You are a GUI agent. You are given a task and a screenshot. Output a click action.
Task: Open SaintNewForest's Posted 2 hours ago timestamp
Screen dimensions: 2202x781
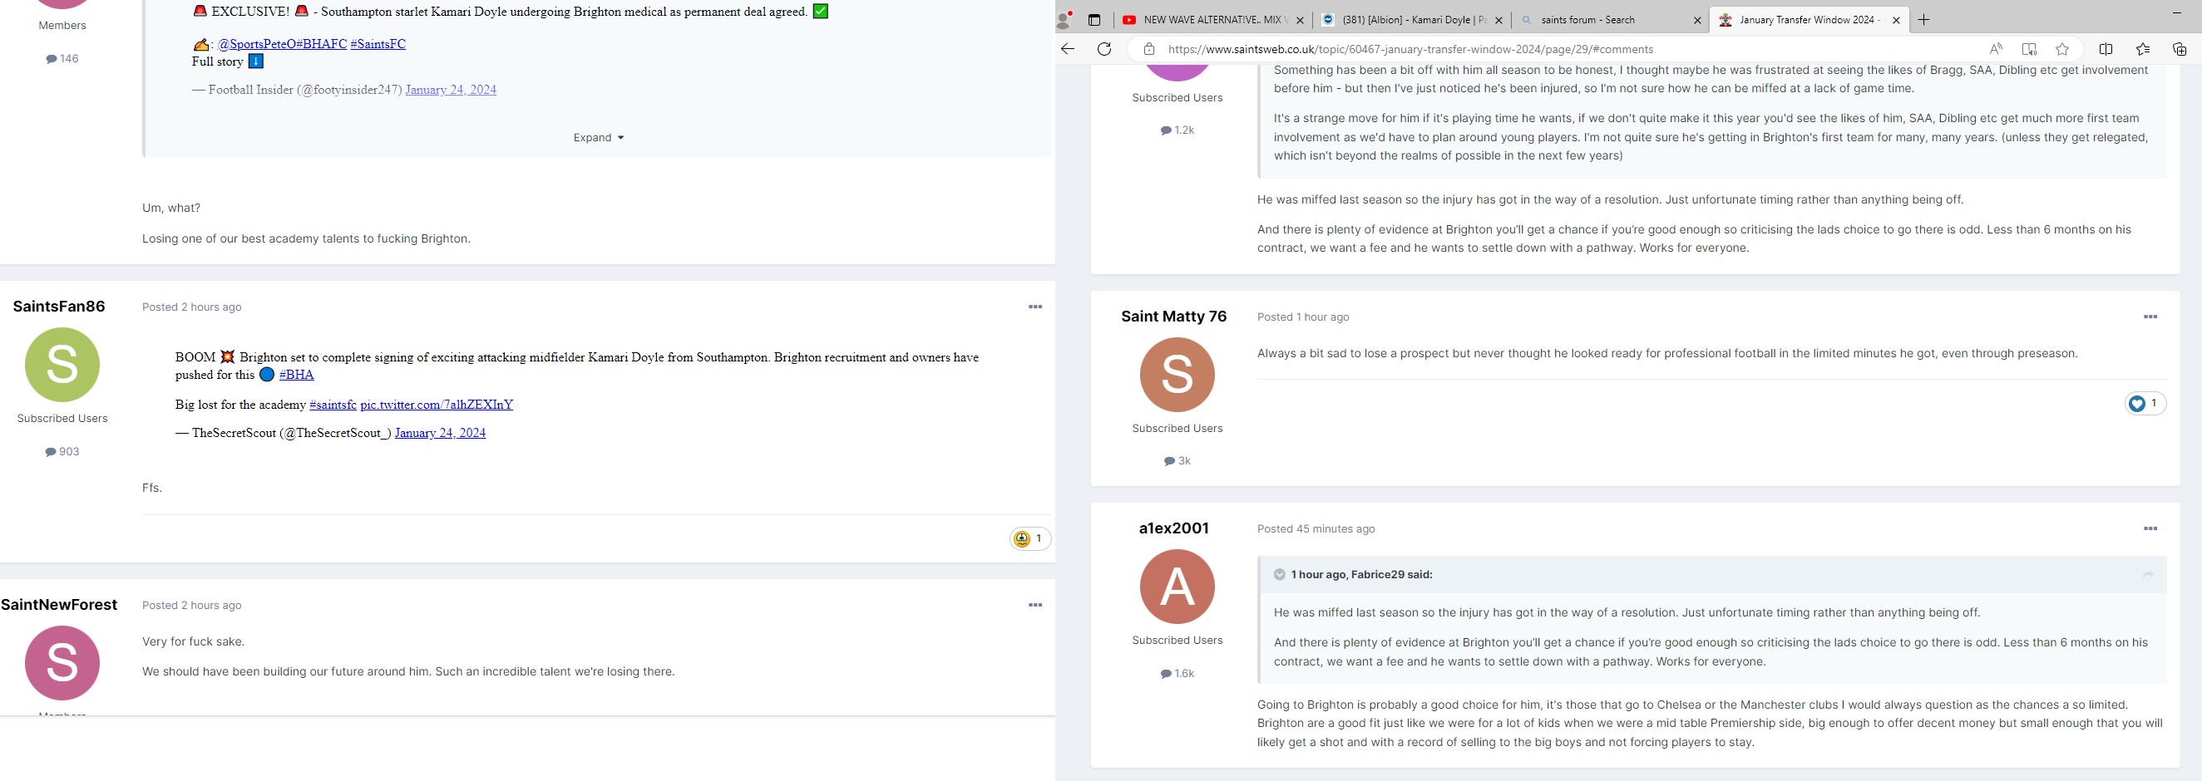click(x=191, y=605)
